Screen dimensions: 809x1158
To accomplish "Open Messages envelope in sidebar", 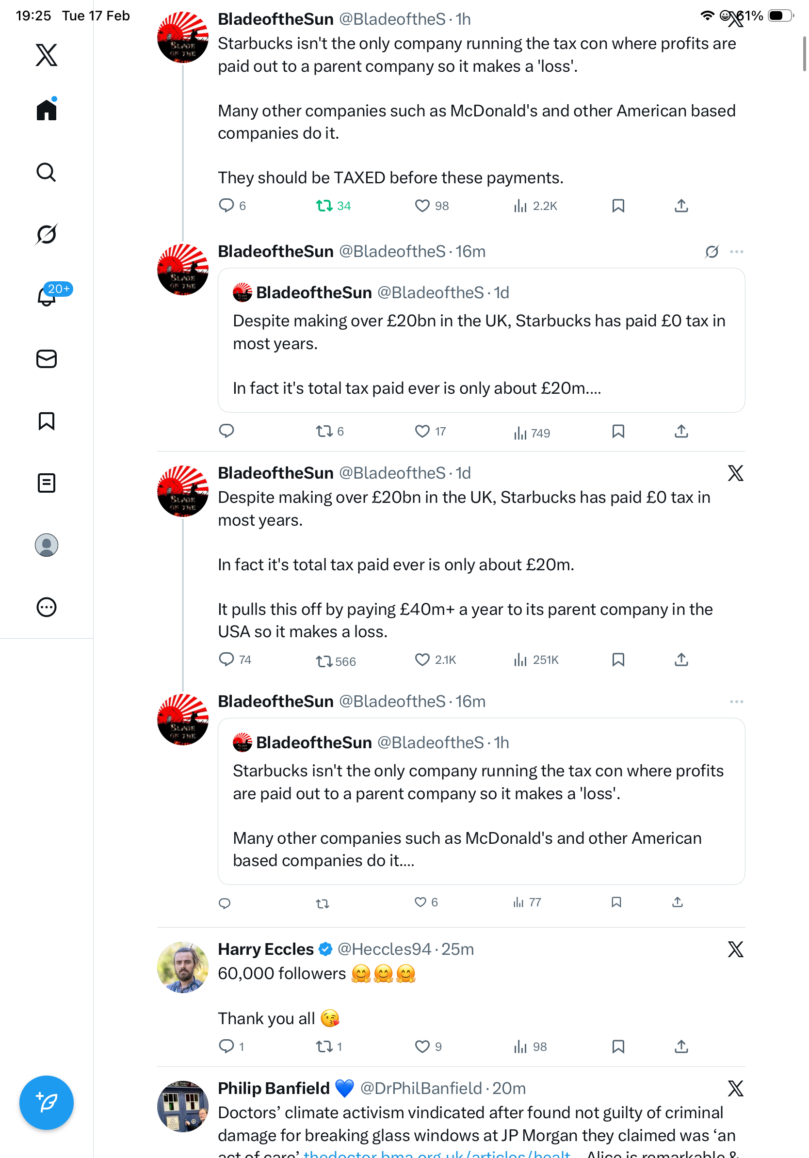I will (47, 359).
